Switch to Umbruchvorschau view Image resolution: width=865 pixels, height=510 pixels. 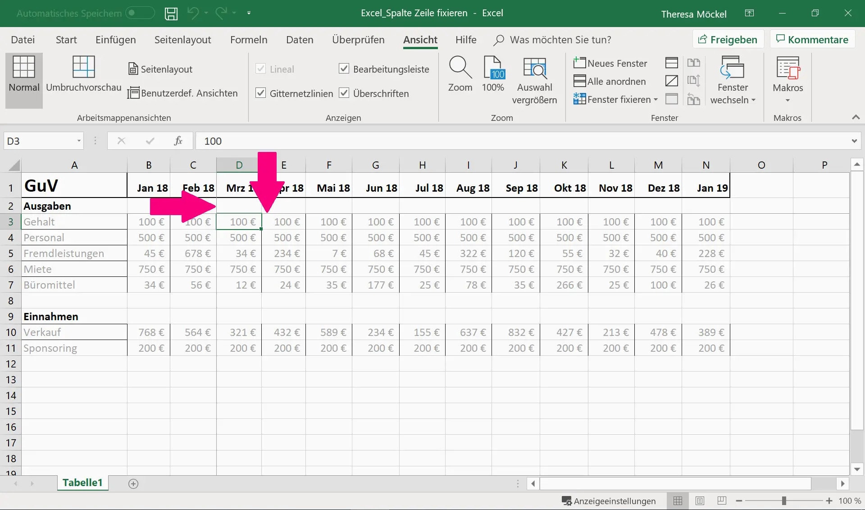coord(84,74)
